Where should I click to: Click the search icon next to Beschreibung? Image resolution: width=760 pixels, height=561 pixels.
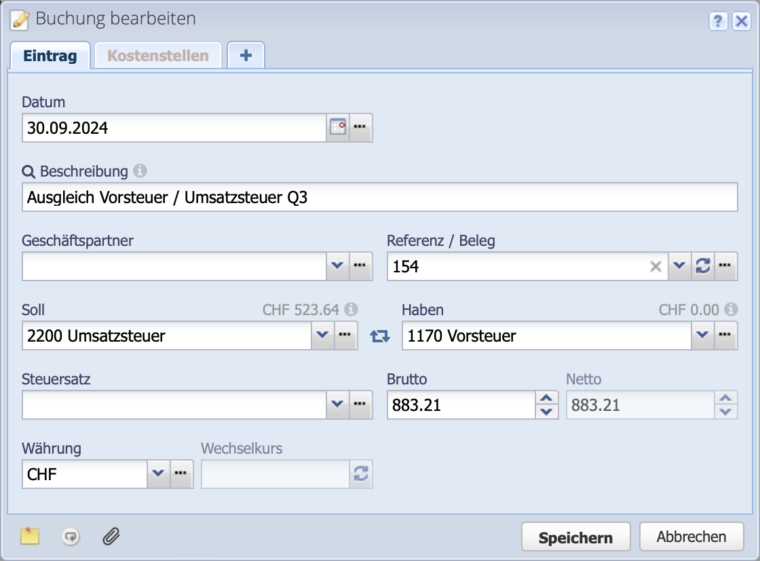tap(30, 171)
